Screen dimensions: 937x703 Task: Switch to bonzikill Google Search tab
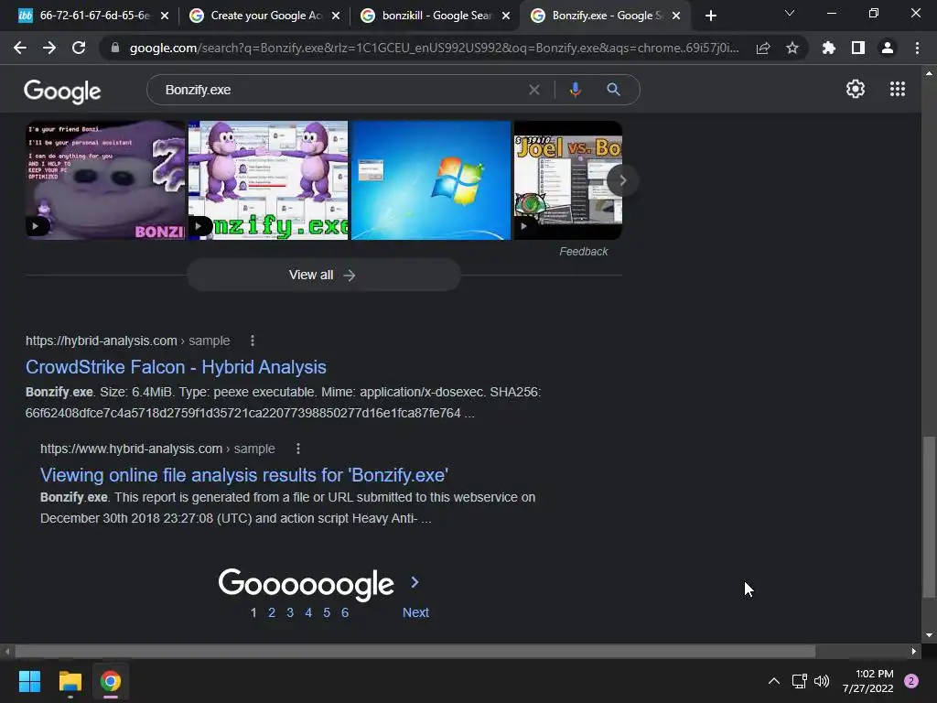click(436, 16)
